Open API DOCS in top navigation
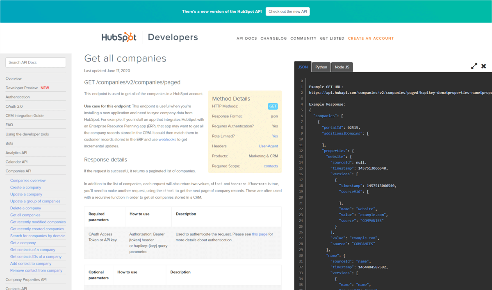 pos(246,39)
